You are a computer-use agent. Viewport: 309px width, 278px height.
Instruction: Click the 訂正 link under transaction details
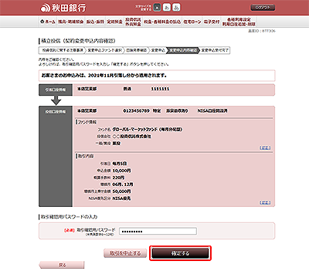coord(265,202)
